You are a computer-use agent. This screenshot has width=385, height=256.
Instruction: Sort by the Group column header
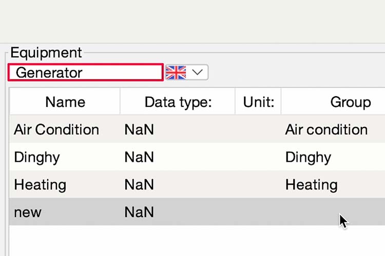click(350, 102)
